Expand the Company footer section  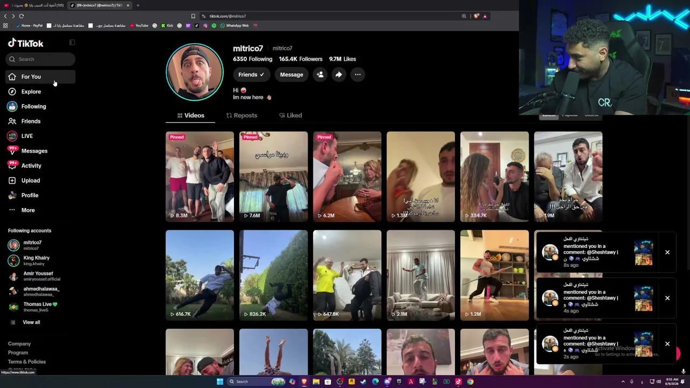coord(19,344)
